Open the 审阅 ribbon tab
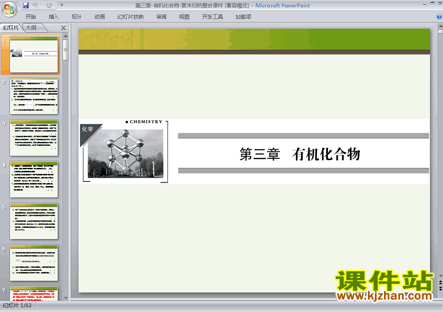443x312 pixels. (161, 16)
